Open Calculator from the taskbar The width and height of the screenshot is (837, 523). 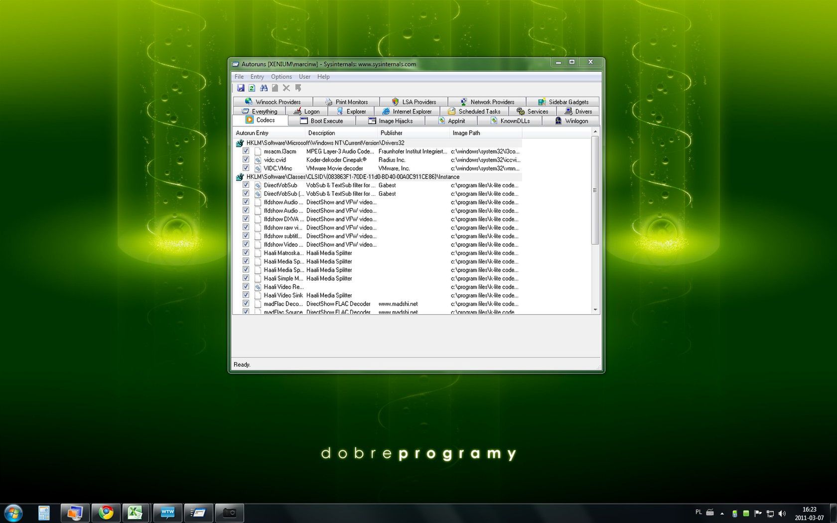coord(44,513)
